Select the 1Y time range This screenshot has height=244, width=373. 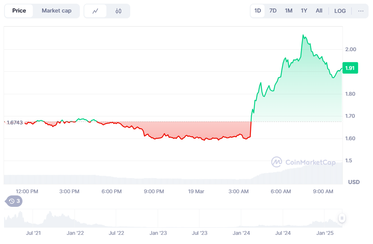(304, 11)
